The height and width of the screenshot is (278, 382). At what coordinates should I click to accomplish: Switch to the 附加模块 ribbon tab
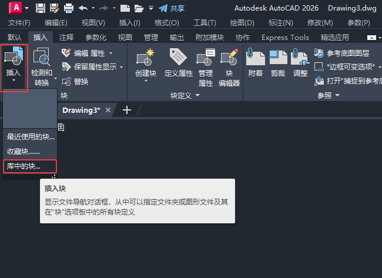pos(210,37)
